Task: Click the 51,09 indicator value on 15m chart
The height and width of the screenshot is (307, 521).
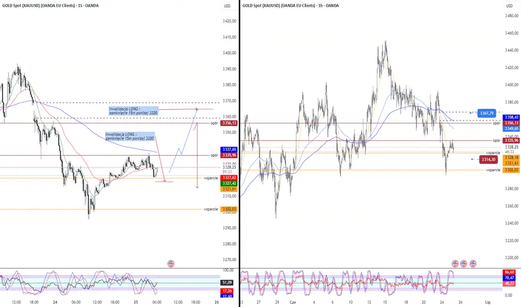Action: [x=227, y=283]
